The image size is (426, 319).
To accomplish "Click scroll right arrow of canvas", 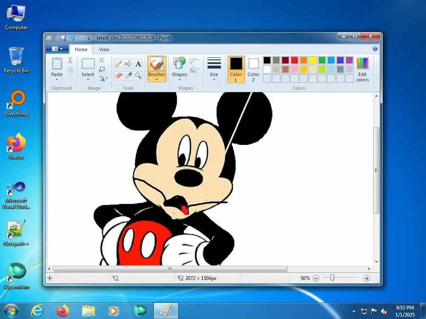I will pyautogui.click(x=369, y=269).
